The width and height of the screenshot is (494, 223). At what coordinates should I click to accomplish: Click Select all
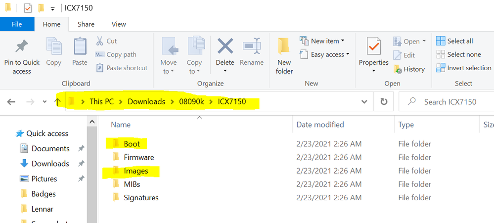coord(454,41)
